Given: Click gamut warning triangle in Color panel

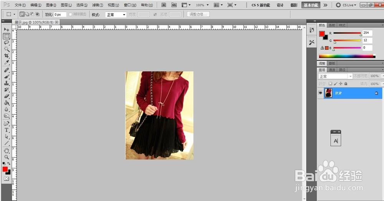Looking at the screenshot, I should click(322, 48).
